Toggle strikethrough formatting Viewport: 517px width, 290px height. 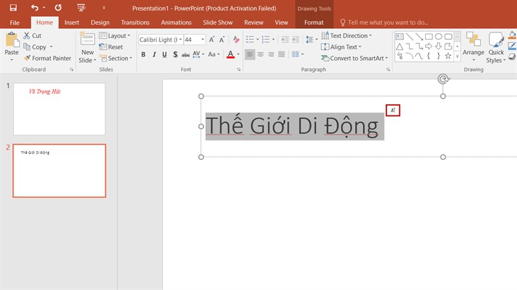pyautogui.click(x=185, y=55)
